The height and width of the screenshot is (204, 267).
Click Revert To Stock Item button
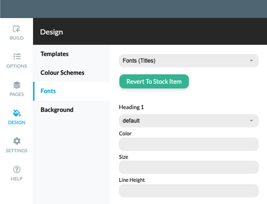coord(154,81)
